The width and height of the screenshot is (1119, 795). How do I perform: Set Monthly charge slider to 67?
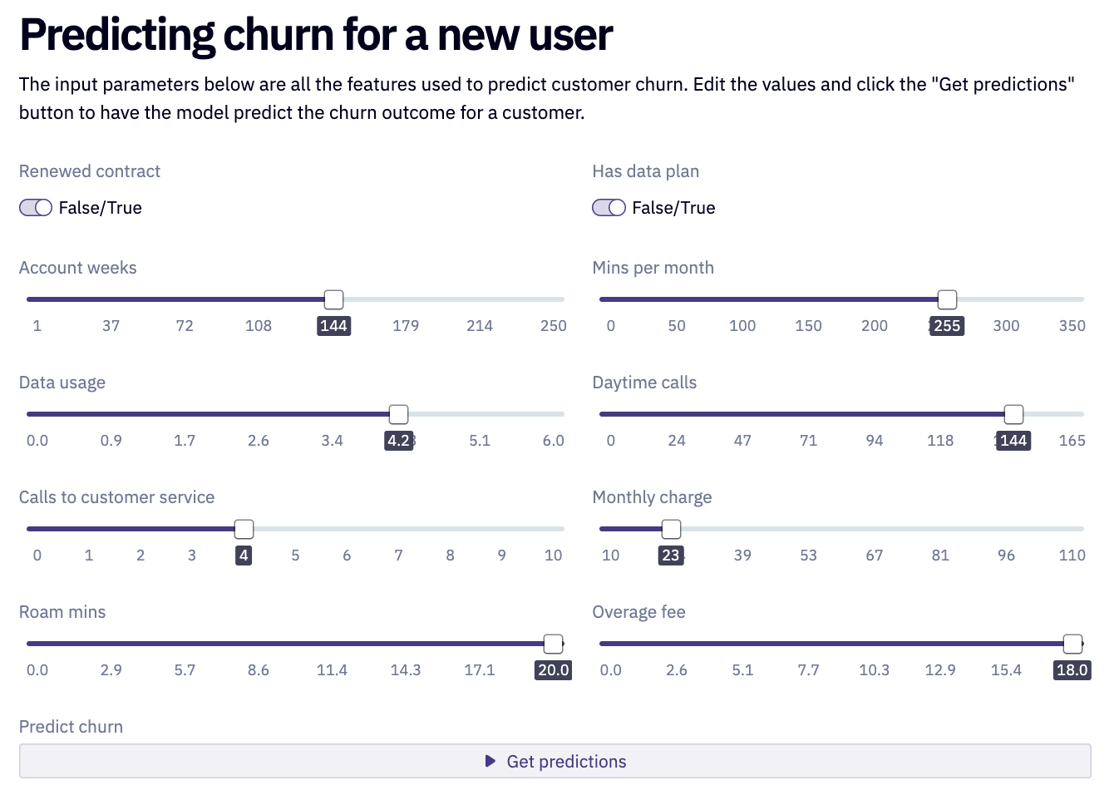click(875, 529)
